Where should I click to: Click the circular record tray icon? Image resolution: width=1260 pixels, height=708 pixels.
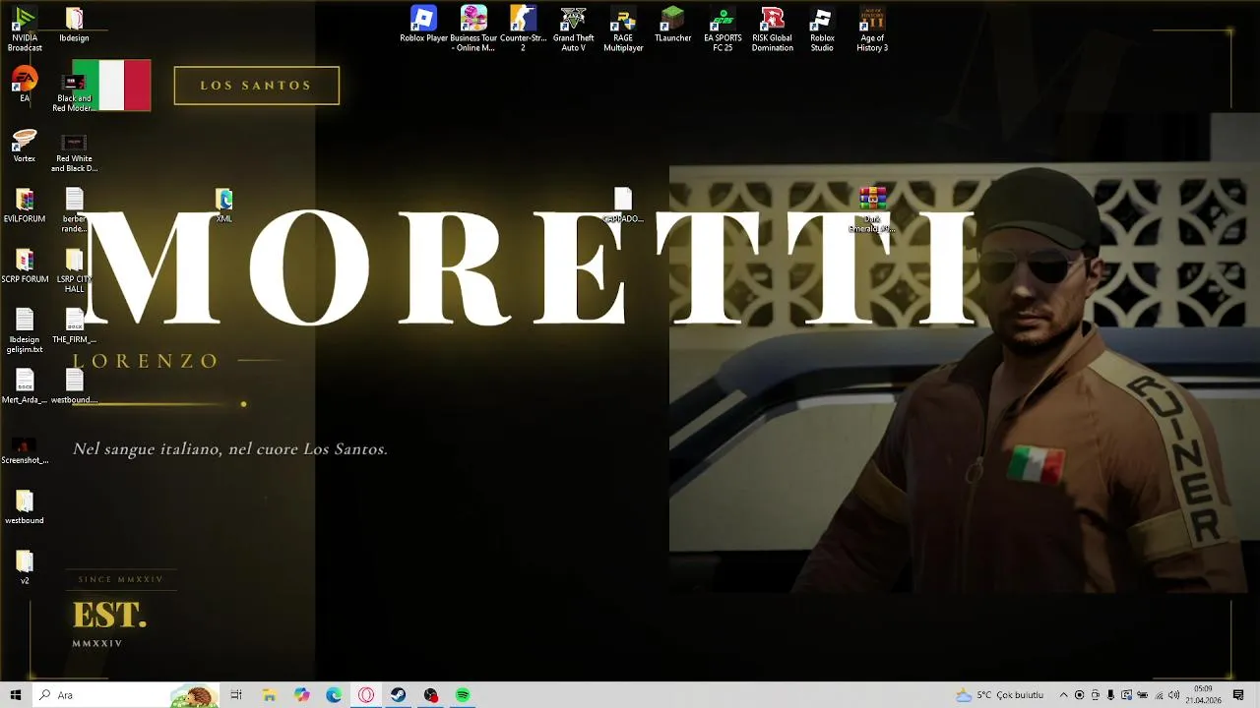point(1079,695)
